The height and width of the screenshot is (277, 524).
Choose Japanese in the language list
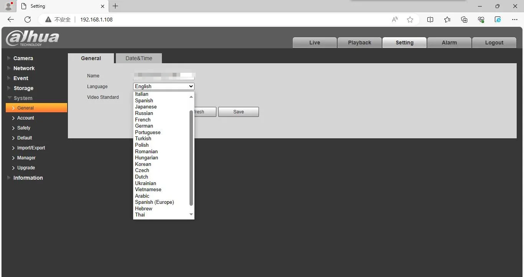click(x=161, y=107)
